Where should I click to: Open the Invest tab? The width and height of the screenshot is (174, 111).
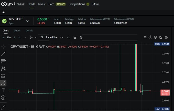(42, 4)
